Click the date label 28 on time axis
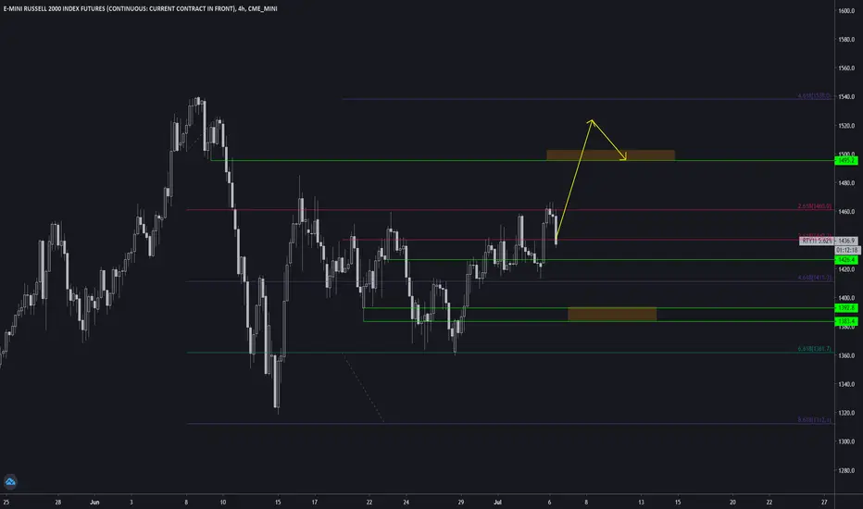Viewport: 863px width, 509px height. tap(57, 503)
